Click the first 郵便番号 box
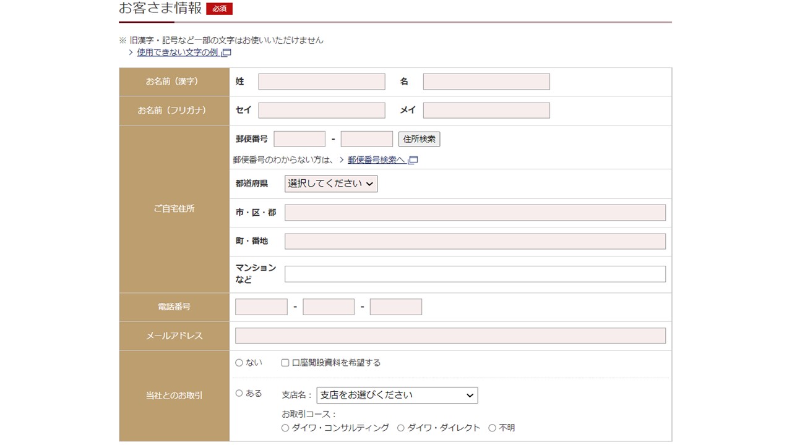 click(299, 139)
